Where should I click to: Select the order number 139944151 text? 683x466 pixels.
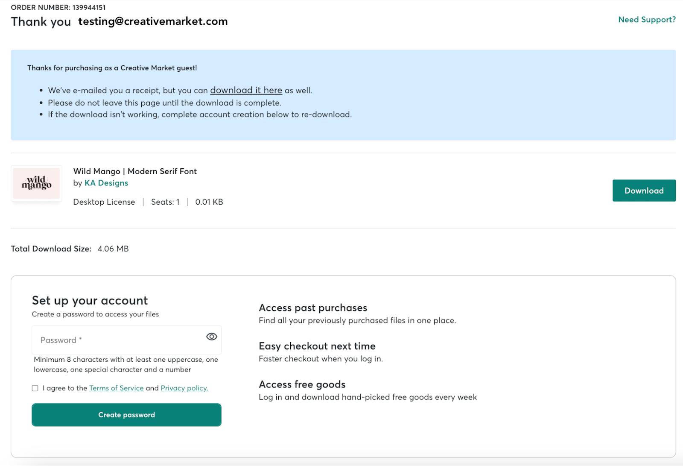point(89,7)
